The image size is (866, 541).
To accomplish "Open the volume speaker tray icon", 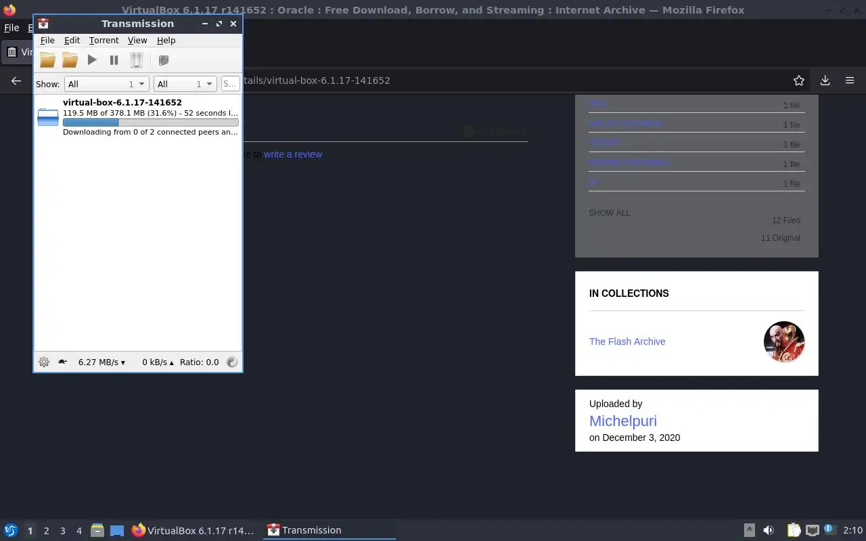I will point(769,530).
